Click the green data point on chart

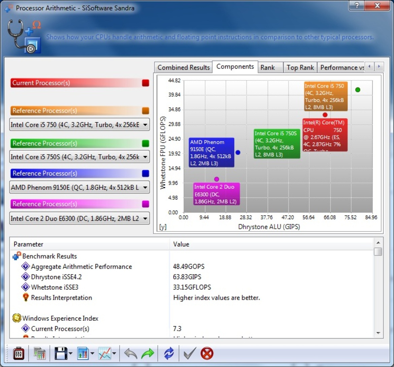coord(358,90)
